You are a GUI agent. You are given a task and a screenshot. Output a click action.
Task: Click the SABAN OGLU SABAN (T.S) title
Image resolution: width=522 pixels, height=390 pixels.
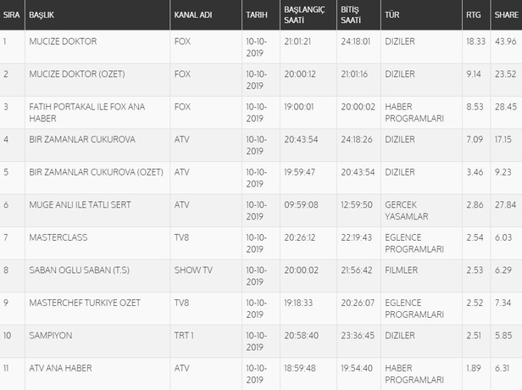point(74,270)
